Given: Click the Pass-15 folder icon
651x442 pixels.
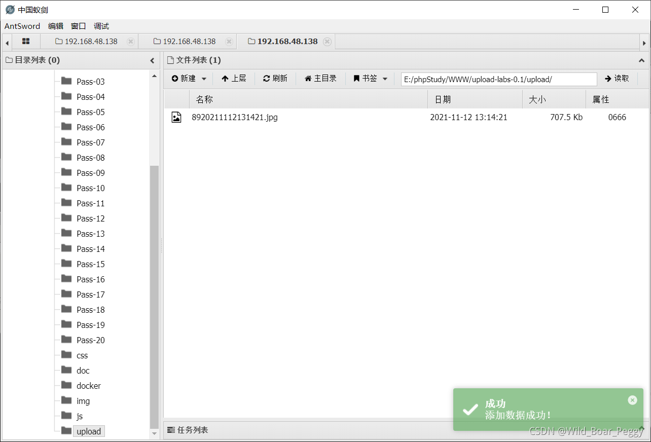Looking at the screenshot, I should point(66,263).
